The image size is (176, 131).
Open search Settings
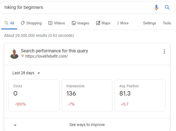point(149,23)
